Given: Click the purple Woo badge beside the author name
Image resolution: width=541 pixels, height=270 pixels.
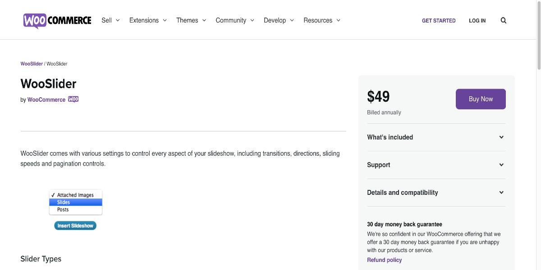Looking at the screenshot, I should tap(73, 99).
